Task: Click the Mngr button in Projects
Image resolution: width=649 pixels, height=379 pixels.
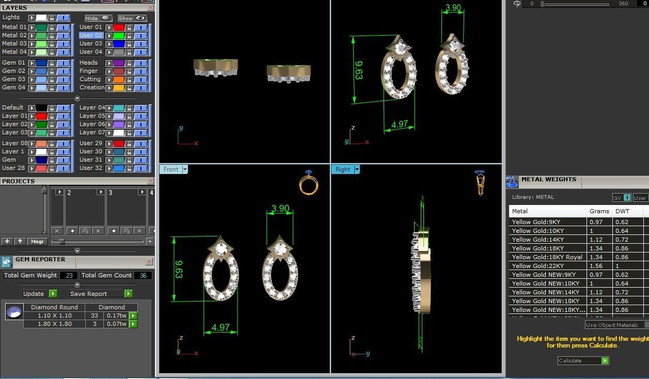Action: click(x=37, y=241)
